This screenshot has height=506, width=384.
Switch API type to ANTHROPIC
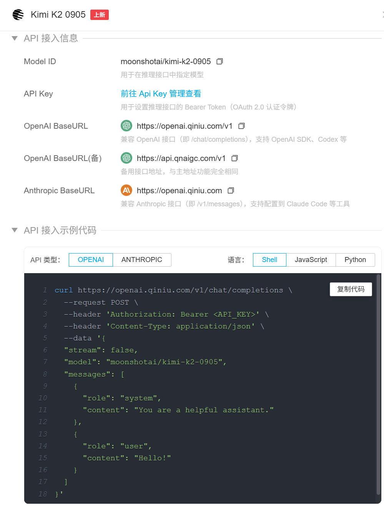(x=142, y=260)
